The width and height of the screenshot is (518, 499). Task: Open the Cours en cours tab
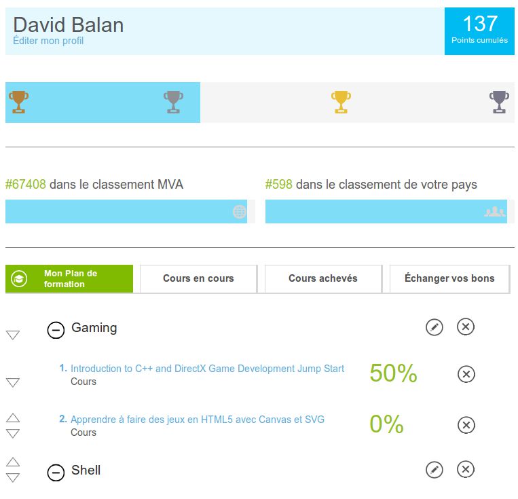click(198, 278)
